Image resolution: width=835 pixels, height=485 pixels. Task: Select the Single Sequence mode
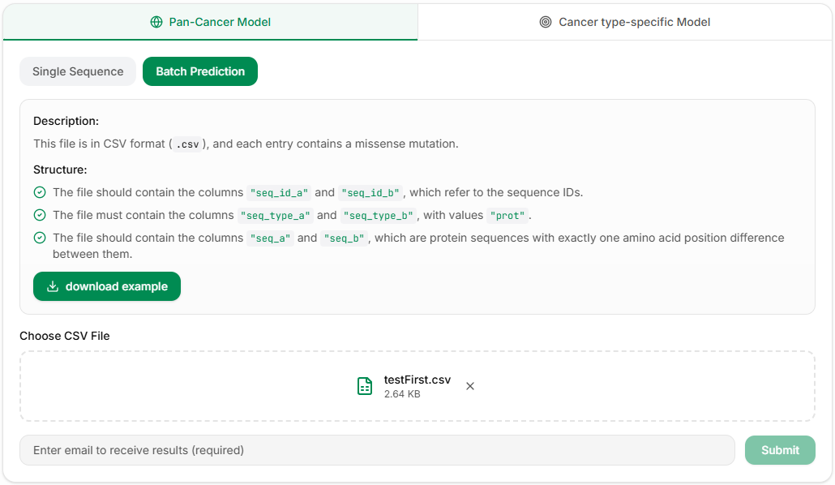tap(78, 71)
